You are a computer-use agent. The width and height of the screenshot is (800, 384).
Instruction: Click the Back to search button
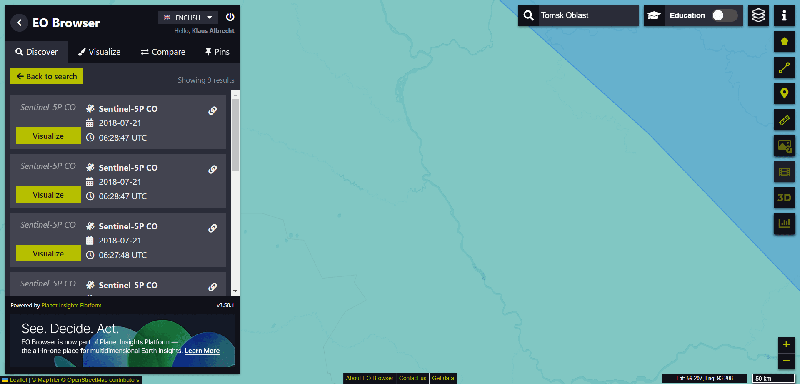point(47,76)
